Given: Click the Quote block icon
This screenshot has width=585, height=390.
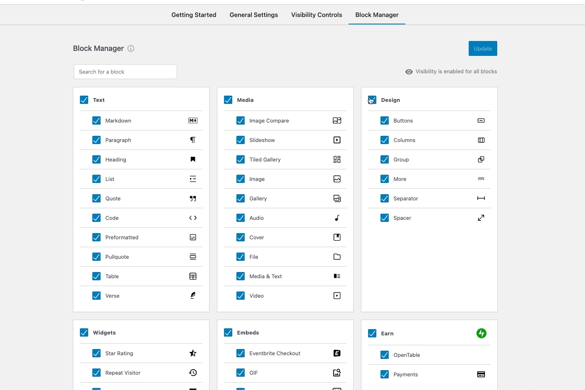Looking at the screenshot, I should click(193, 198).
